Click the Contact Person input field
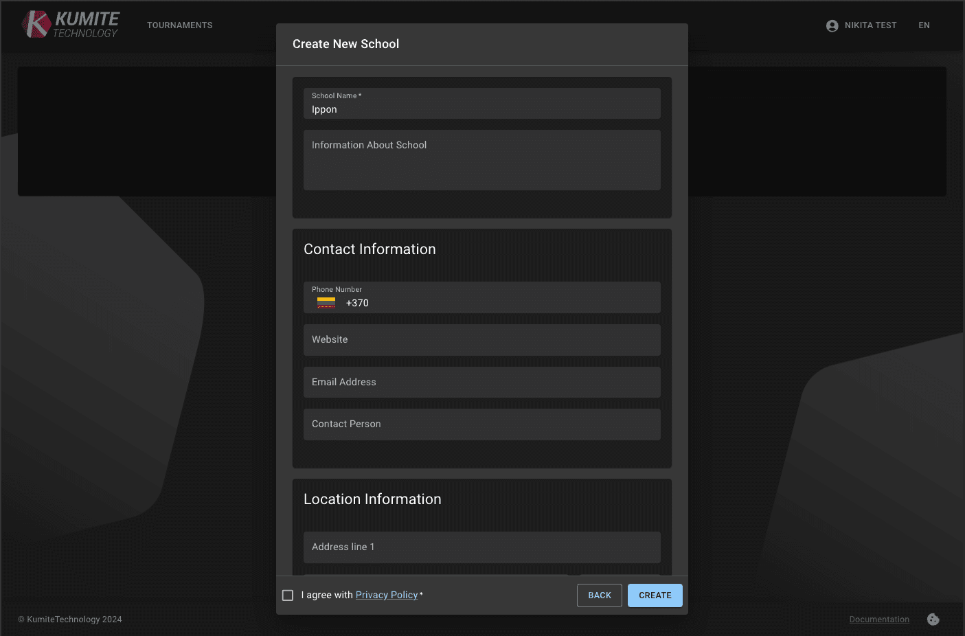965x636 pixels. click(x=481, y=424)
